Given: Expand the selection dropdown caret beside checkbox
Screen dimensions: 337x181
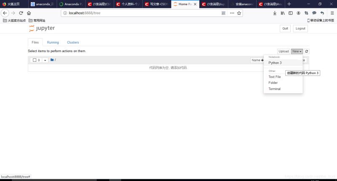Looking at the screenshot, I should pyautogui.click(x=45, y=60).
